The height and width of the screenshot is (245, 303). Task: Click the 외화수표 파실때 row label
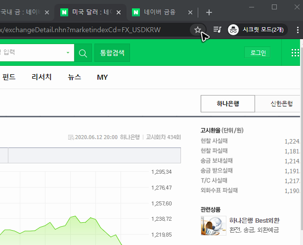click(219, 191)
